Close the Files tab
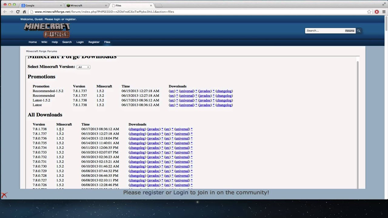Viewport: 388px width, 218px height. (x=151, y=5)
